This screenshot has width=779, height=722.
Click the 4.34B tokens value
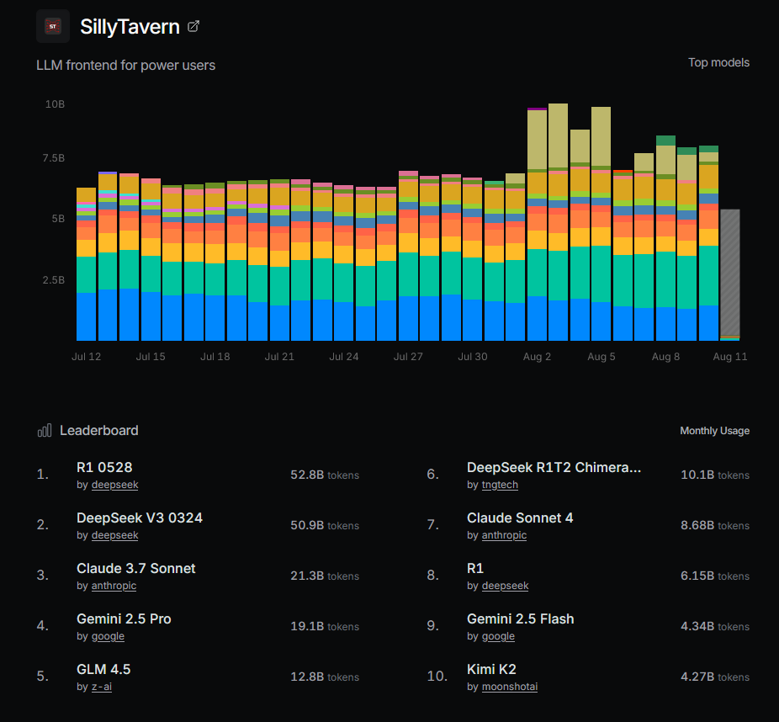coord(715,627)
